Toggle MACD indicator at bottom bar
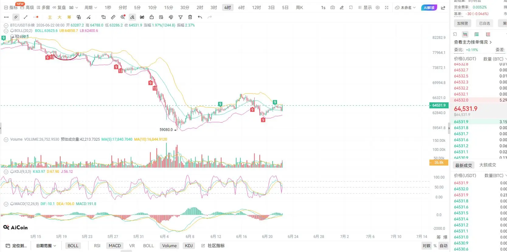Screen dimensions: 507x252 tap(115, 246)
